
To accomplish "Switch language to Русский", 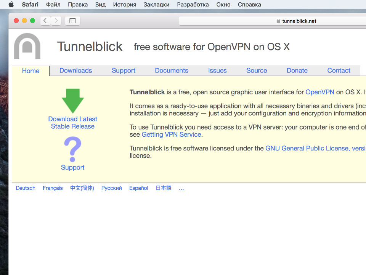I will pos(112,188).
